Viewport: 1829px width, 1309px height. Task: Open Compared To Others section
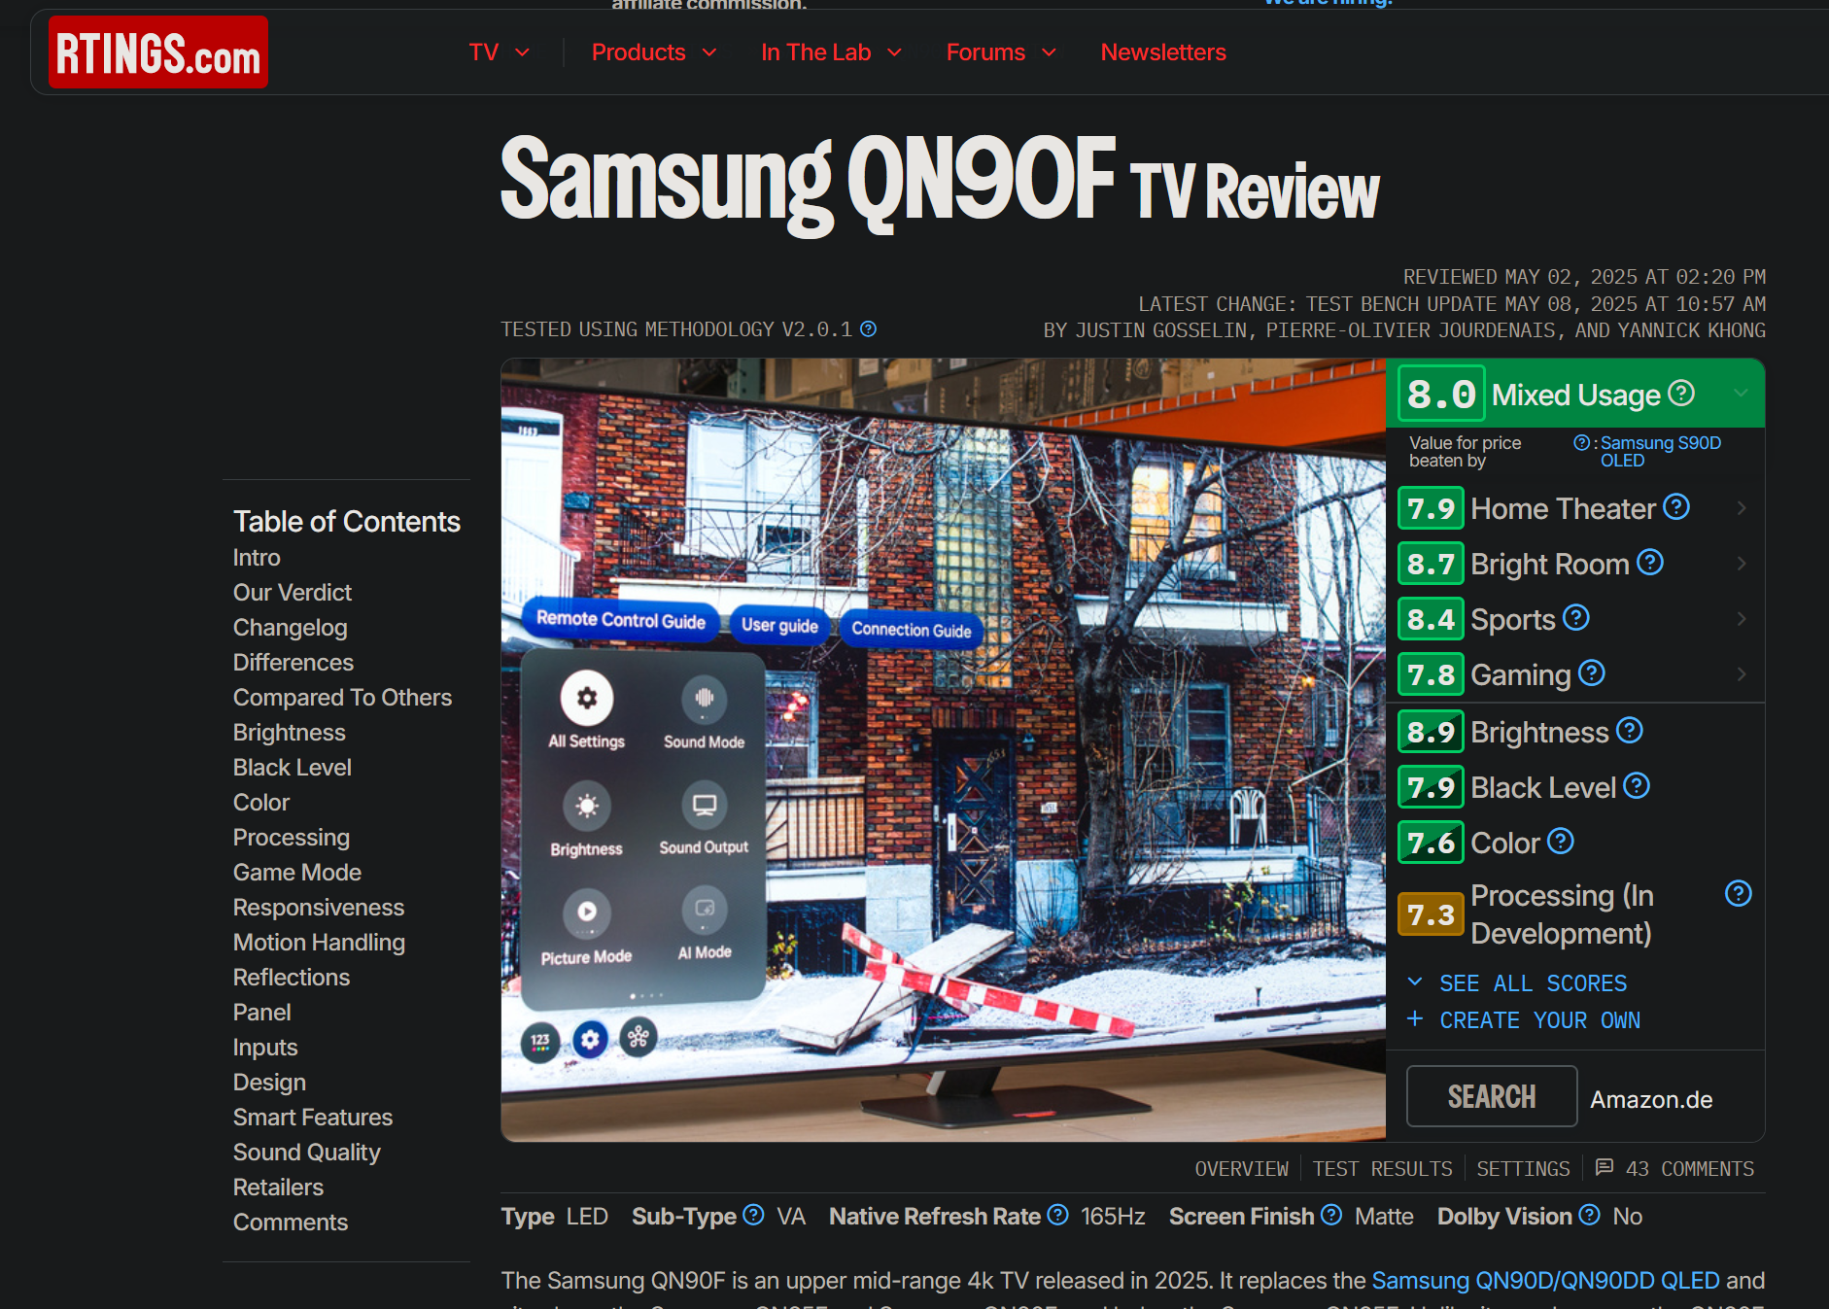pos(342,698)
